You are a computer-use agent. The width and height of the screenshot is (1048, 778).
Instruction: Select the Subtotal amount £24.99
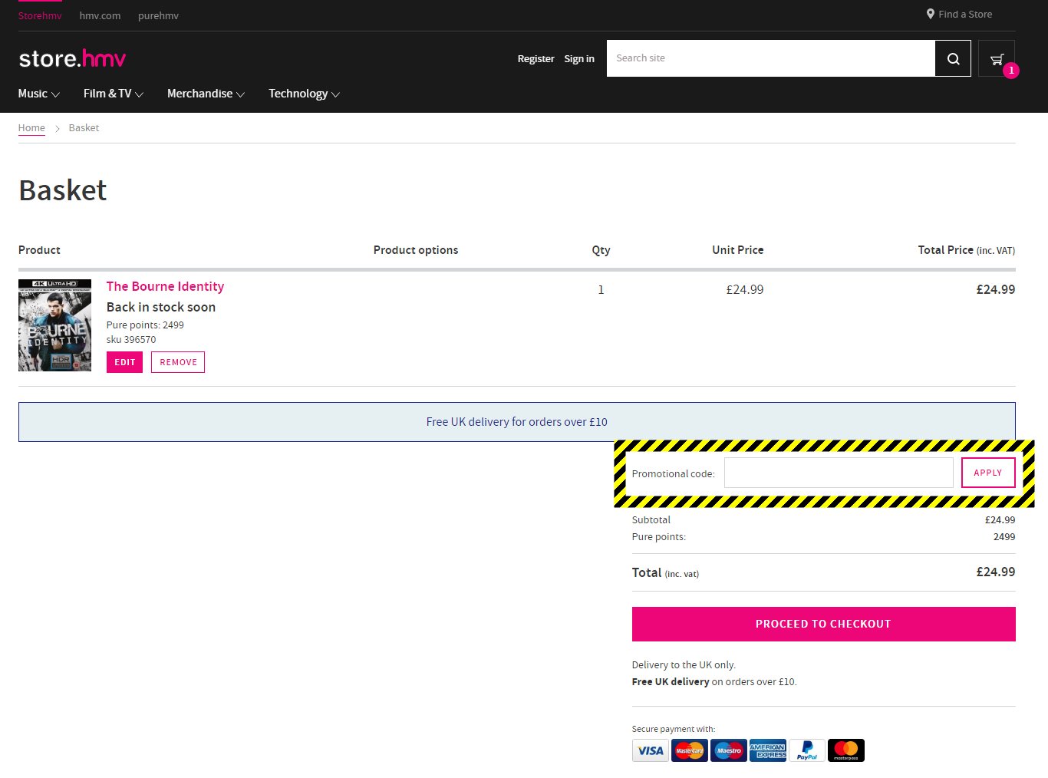(1000, 520)
